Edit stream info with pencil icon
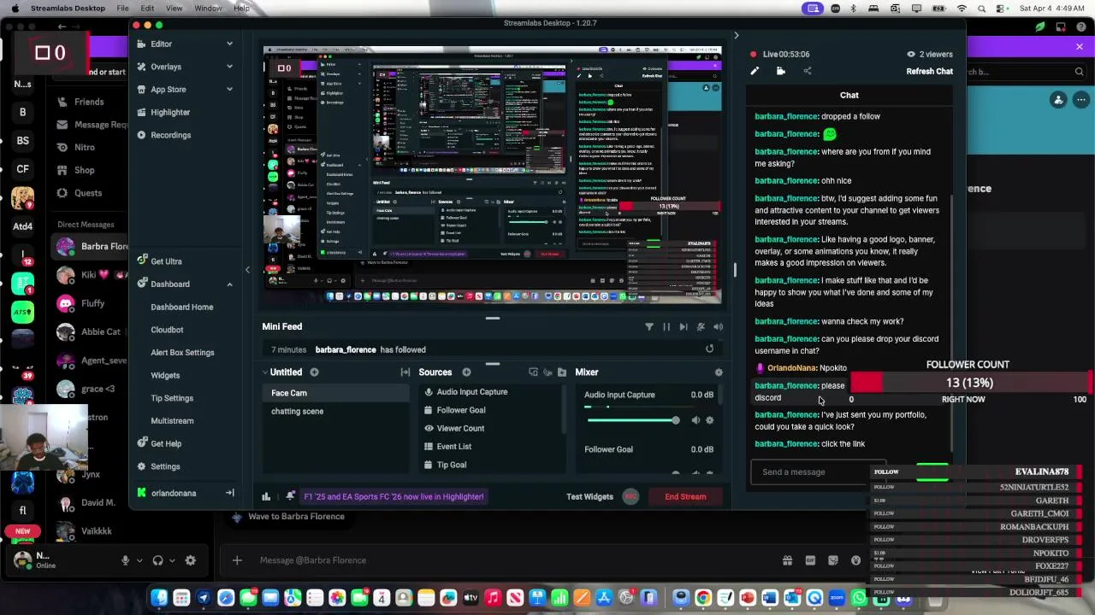The image size is (1095, 615). tap(755, 72)
